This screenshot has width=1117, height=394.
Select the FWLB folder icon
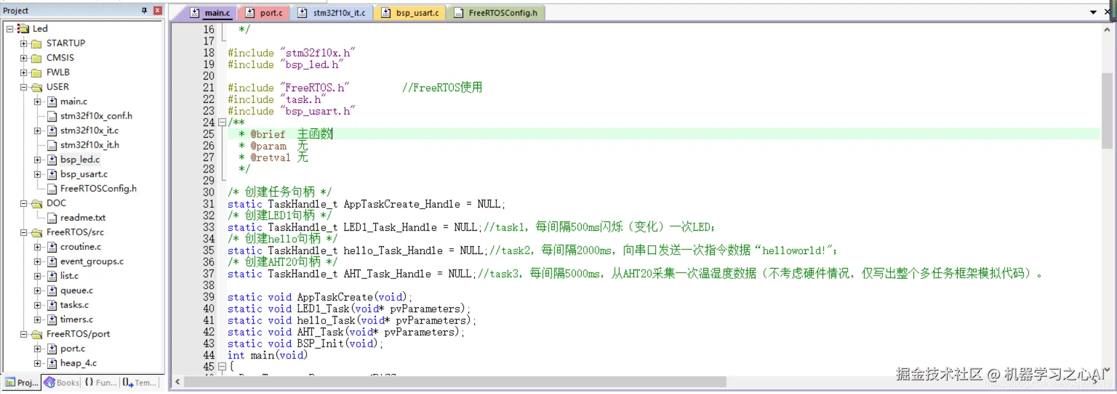(37, 73)
